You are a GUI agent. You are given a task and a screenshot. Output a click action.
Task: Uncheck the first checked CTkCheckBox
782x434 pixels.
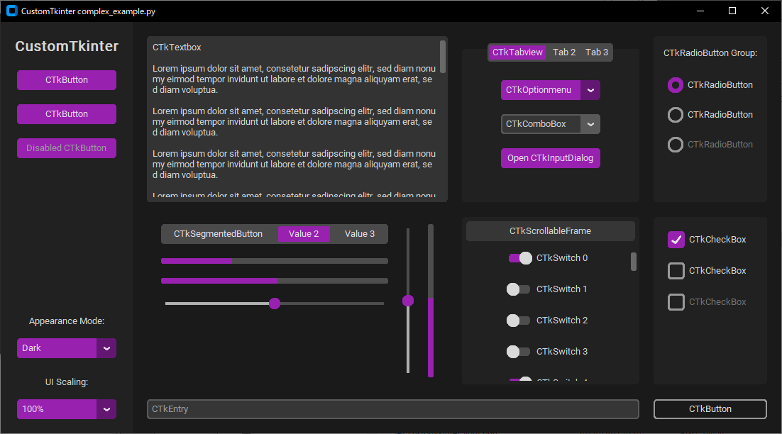[x=676, y=240]
